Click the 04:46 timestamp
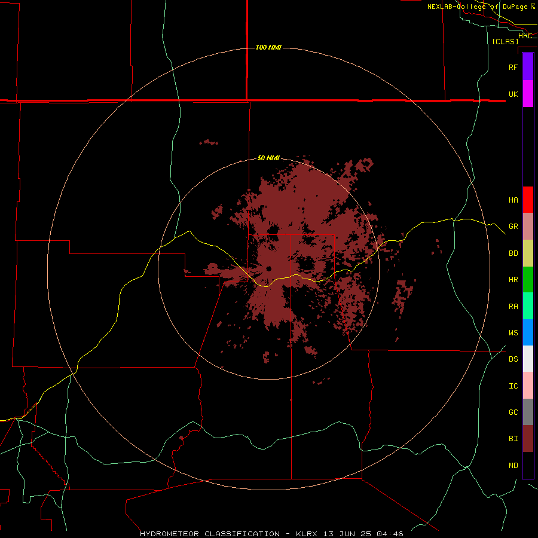This screenshot has height=538, width=538. [390, 534]
